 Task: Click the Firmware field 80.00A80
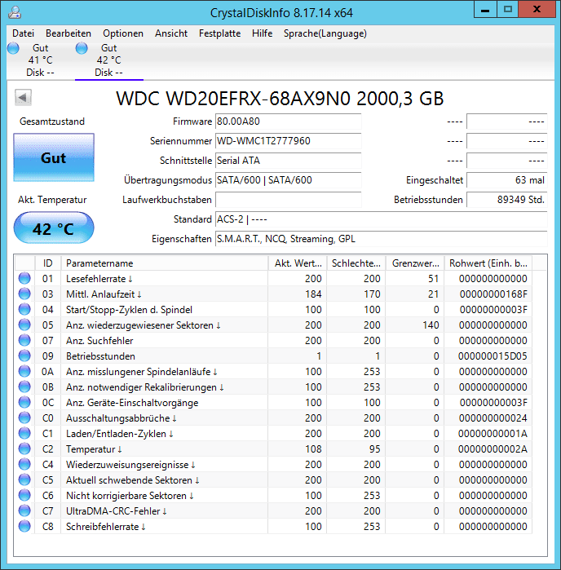[289, 122]
